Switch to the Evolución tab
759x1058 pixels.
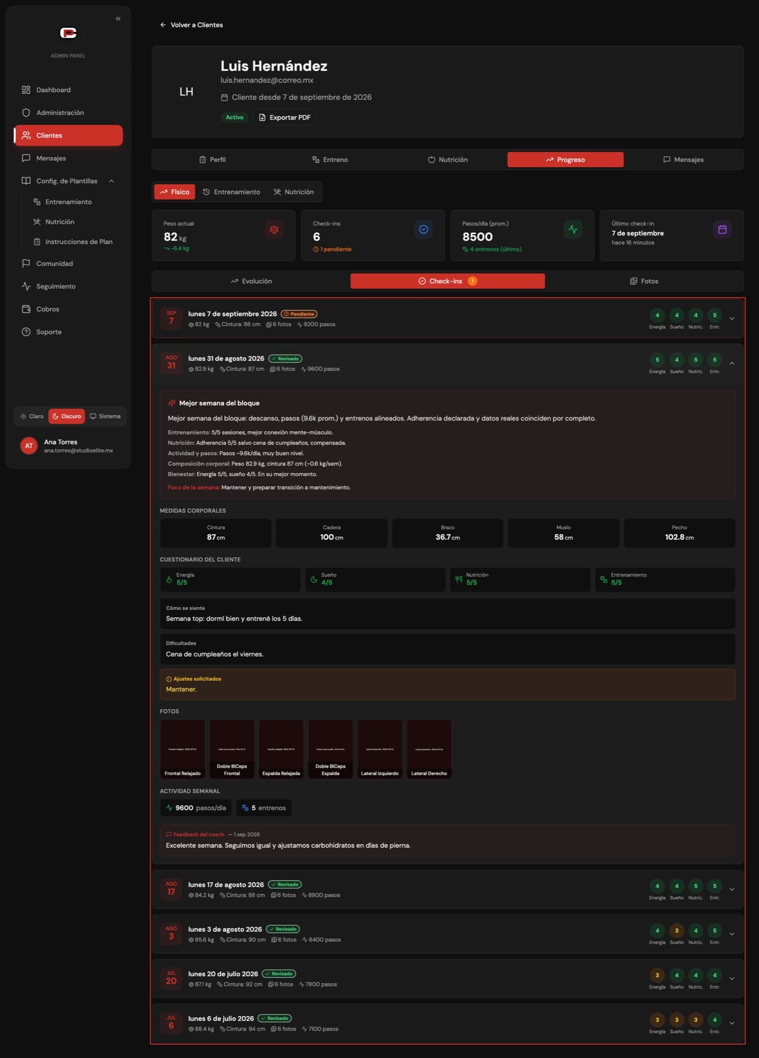click(251, 281)
